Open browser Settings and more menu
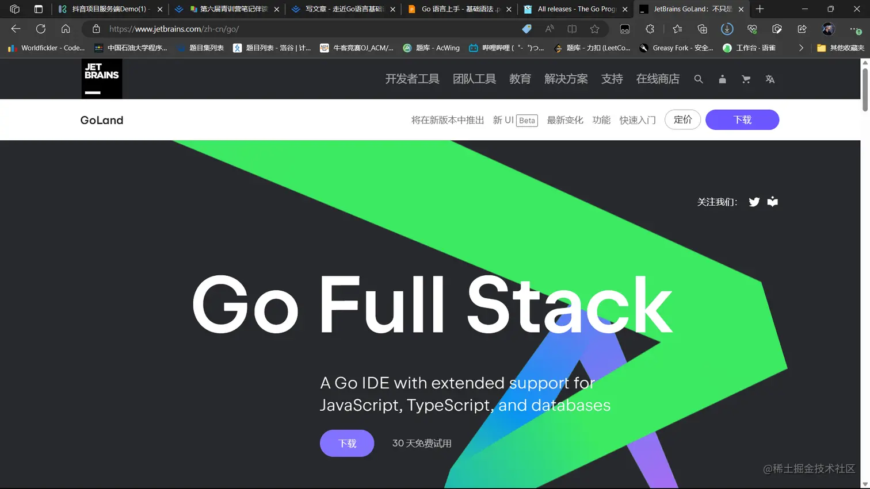870x489 pixels. [854, 29]
